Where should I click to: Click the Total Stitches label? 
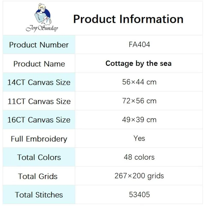pyautogui.click(x=39, y=195)
